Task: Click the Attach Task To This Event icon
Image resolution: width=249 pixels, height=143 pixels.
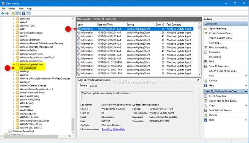Action: coord(206,101)
